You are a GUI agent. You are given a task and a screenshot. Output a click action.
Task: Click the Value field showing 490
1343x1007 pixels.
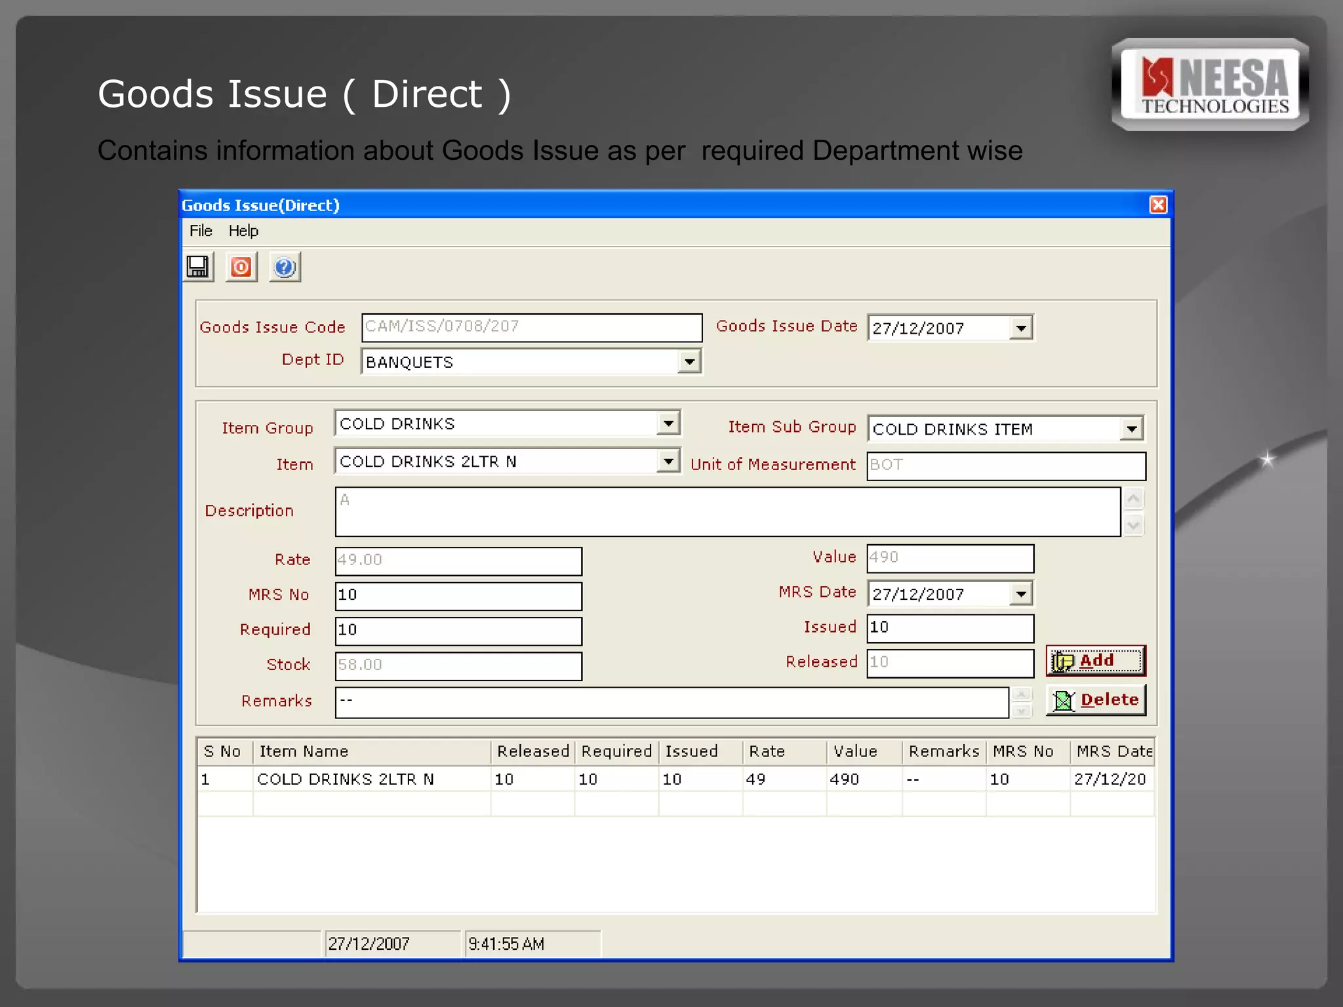[x=950, y=559]
